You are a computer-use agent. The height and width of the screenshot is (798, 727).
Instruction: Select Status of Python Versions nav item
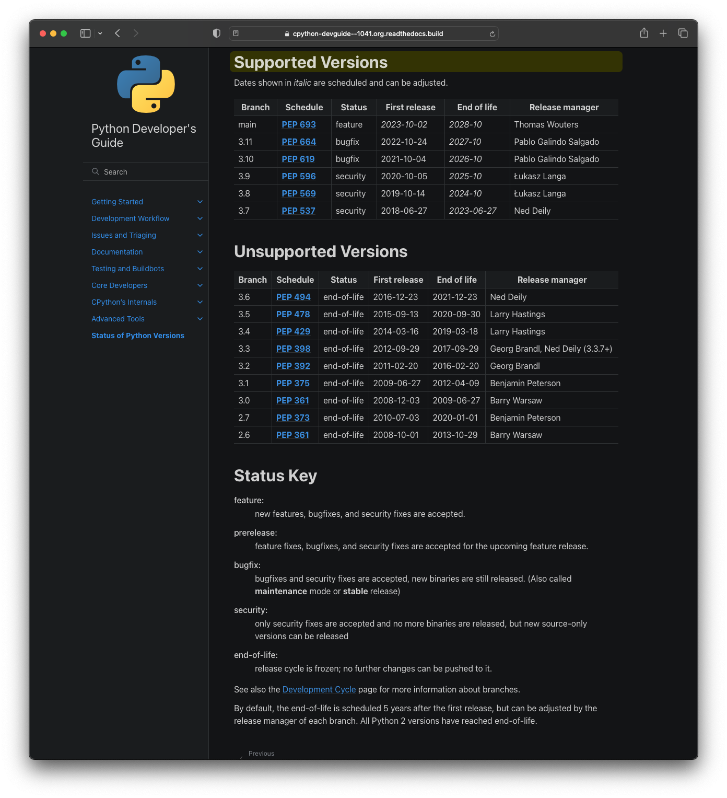pos(138,336)
